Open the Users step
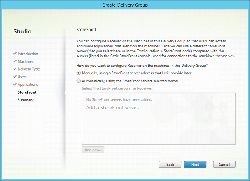 click(22, 77)
